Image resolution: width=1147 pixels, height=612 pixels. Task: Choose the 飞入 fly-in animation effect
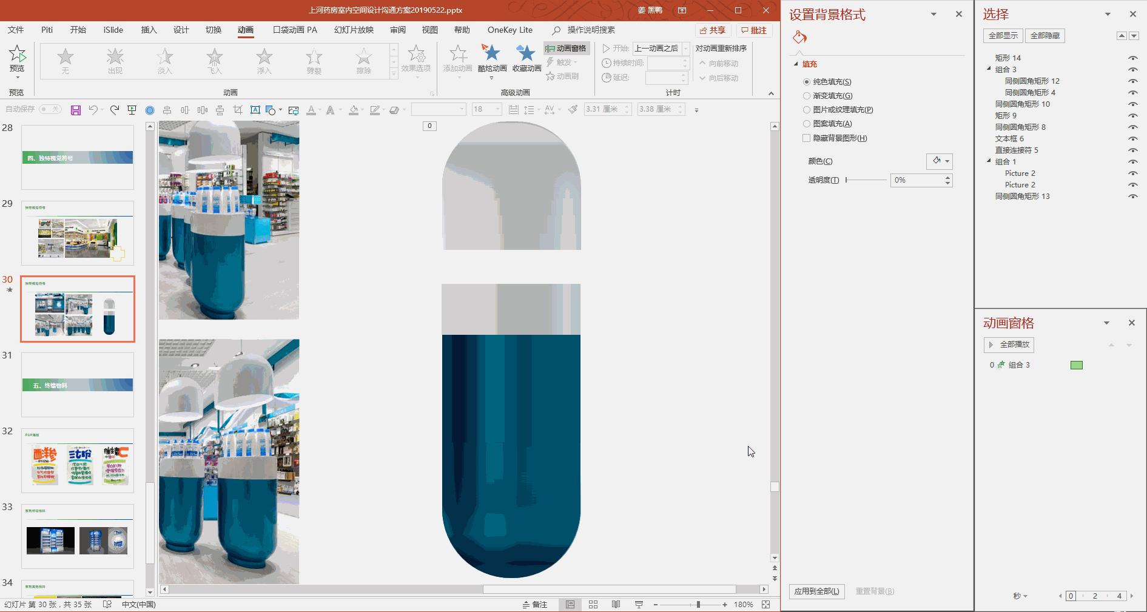point(215,61)
